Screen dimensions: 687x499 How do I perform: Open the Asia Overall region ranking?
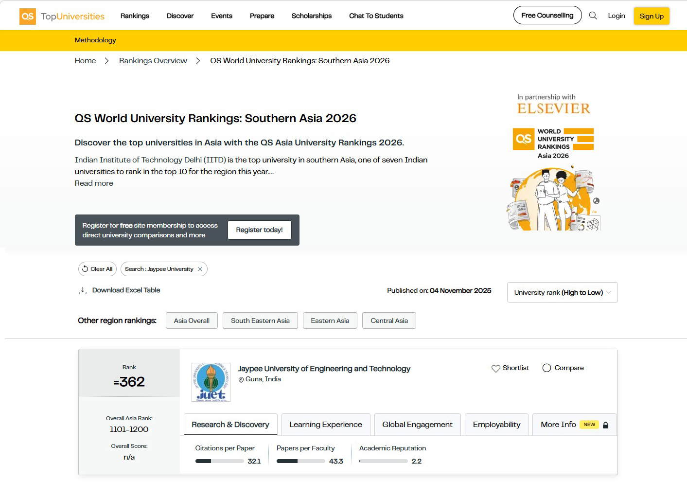click(192, 321)
